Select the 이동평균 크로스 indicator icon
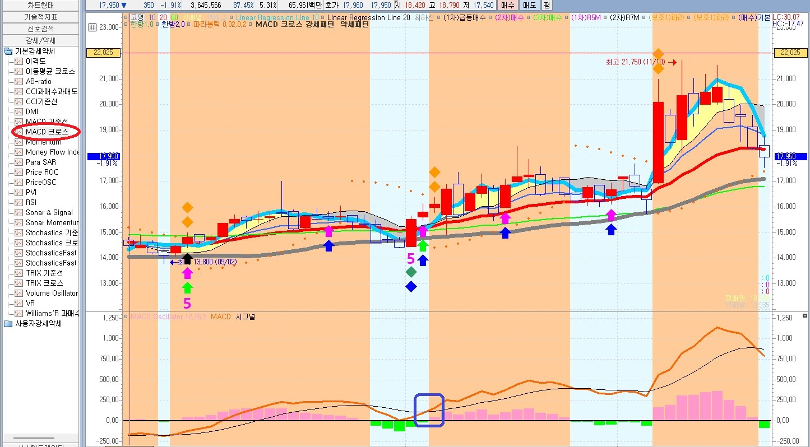810x447 pixels. (18, 72)
